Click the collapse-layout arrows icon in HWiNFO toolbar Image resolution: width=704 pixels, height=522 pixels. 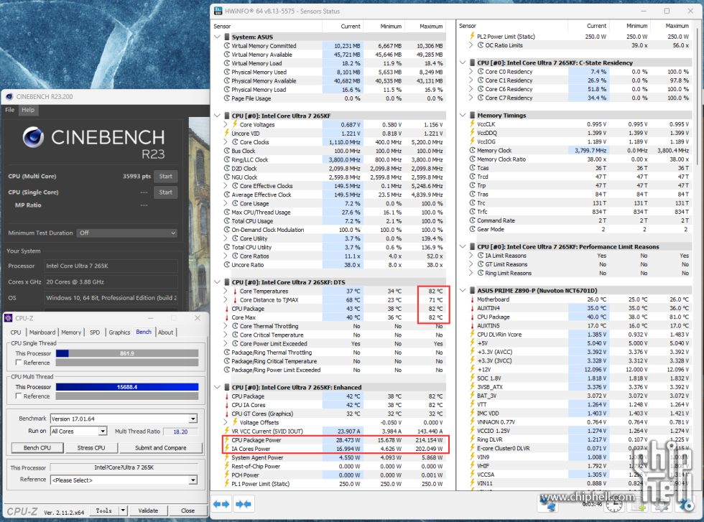click(x=244, y=503)
